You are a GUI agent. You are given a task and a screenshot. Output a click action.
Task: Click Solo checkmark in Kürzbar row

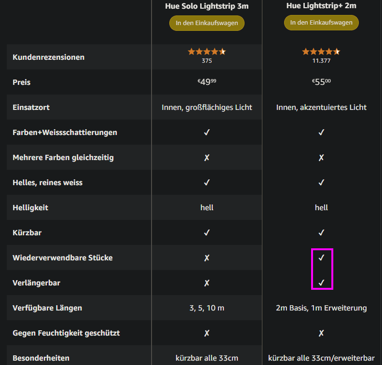point(207,232)
